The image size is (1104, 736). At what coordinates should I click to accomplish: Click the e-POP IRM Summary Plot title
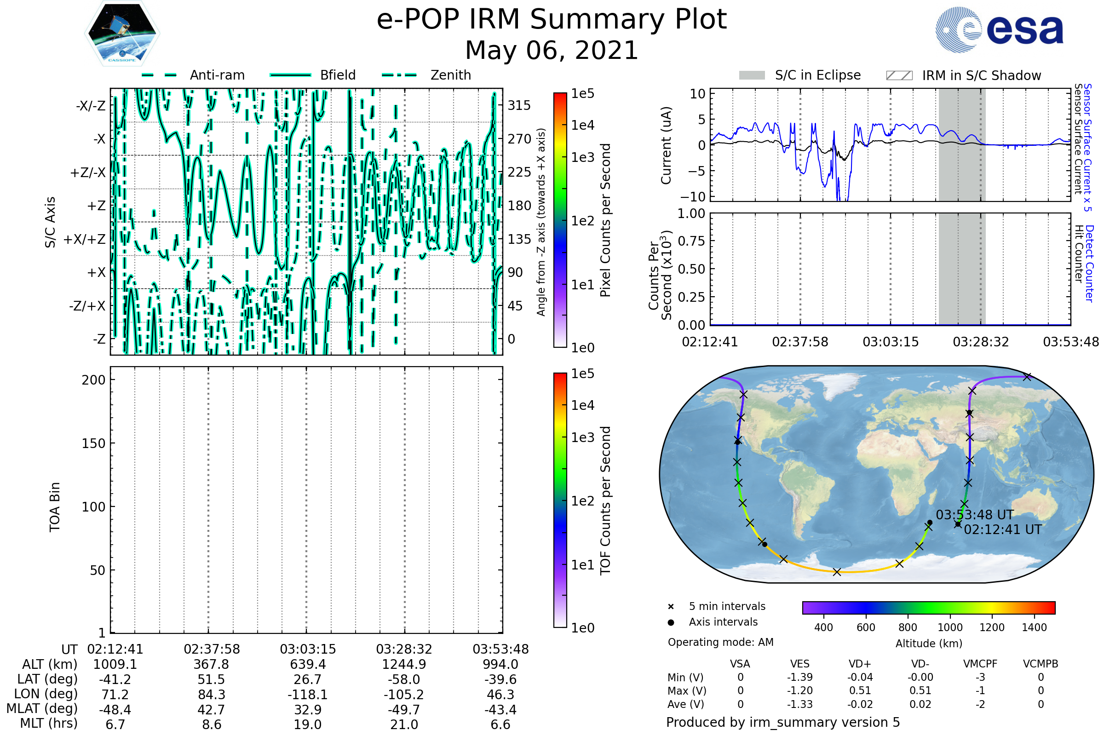pyautogui.click(x=552, y=20)
